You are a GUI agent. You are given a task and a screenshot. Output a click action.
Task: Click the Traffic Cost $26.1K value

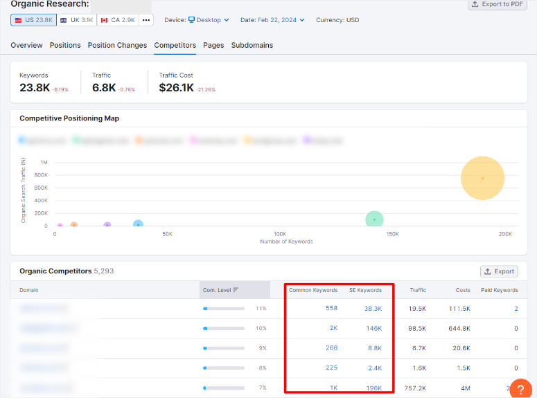(x=177, y=88)
